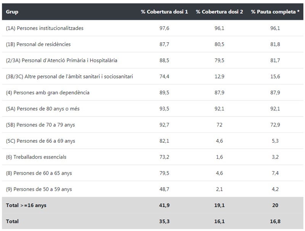Select the 12,9 dose 2 coverage cell
This screenshot has height=231, width=305.
tap(220, 76)
